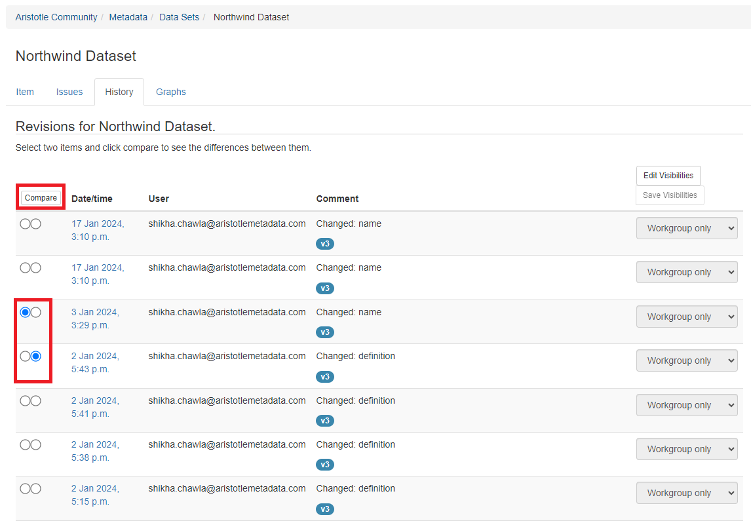
Task: Expand visibility dropdown for 2 Jan 5:43 p.m. revision
Action: click(x=686, y=360)
